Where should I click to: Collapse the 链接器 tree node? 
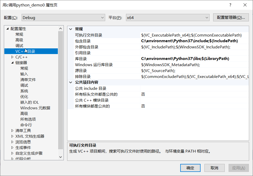pyautogui.click(x=12, y=63)
